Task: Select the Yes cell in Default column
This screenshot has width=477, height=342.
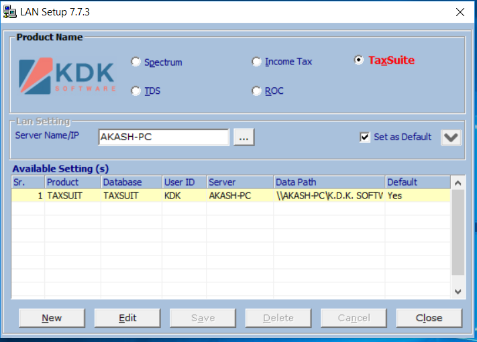Action: pos(418,195)
